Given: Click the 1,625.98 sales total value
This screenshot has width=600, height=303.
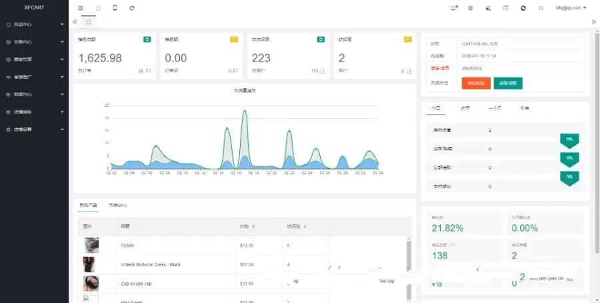Looking at the screenshot, I should pyautogui.click(x=100, y=58).
